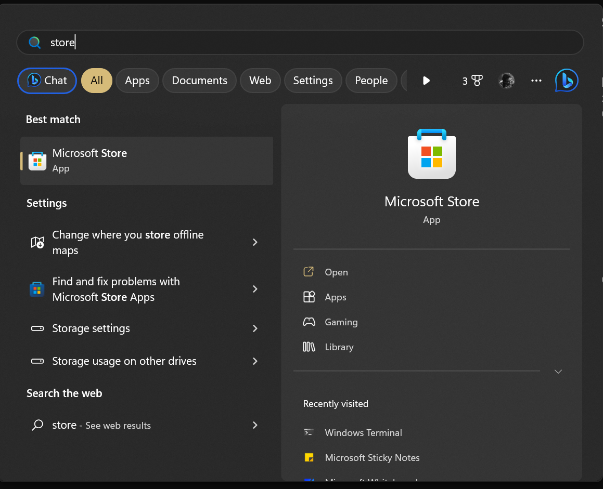Open the three-dot more options menu
This screenshot has width=603, height=489.
click(536, 81)
